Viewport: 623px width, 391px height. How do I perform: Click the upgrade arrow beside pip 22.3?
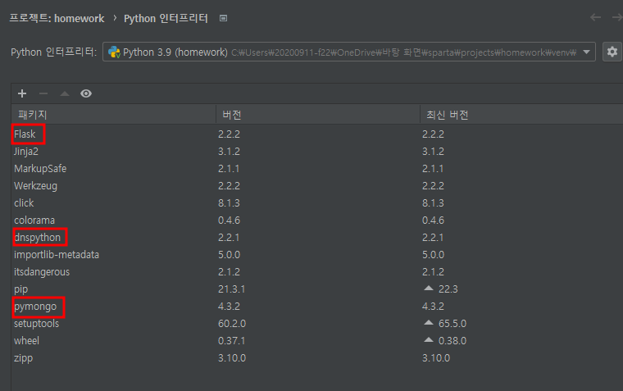coord(428,288)
